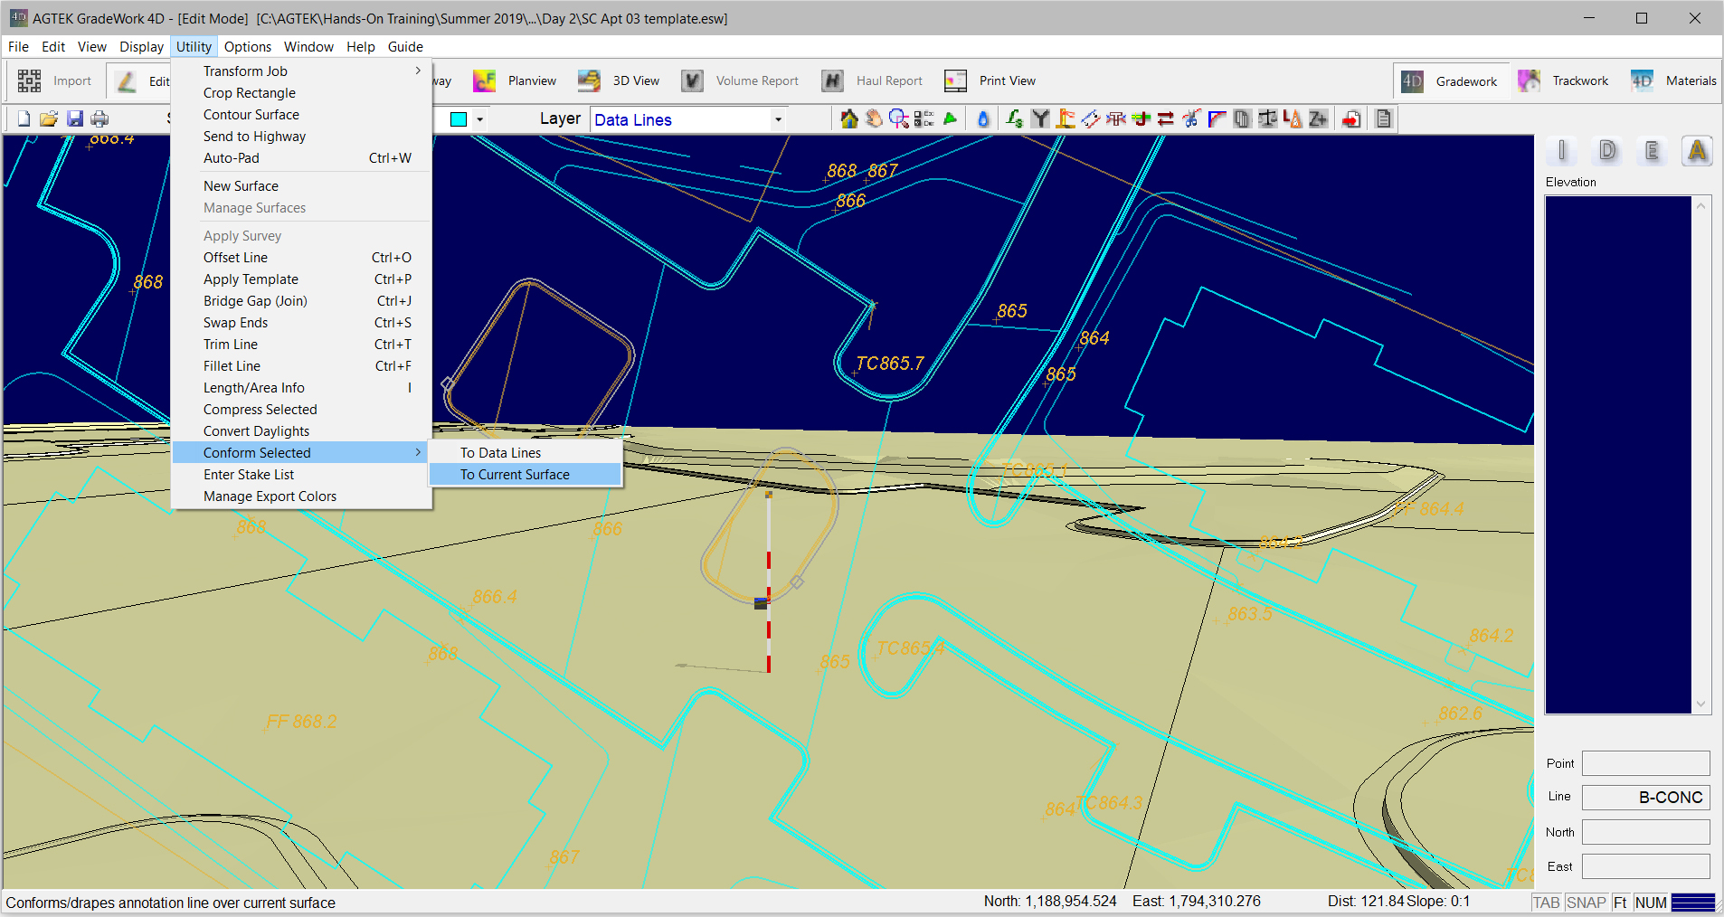1724x917 pixels.
Task: Click the save floppy disk icon
Action: click(75, 119)
